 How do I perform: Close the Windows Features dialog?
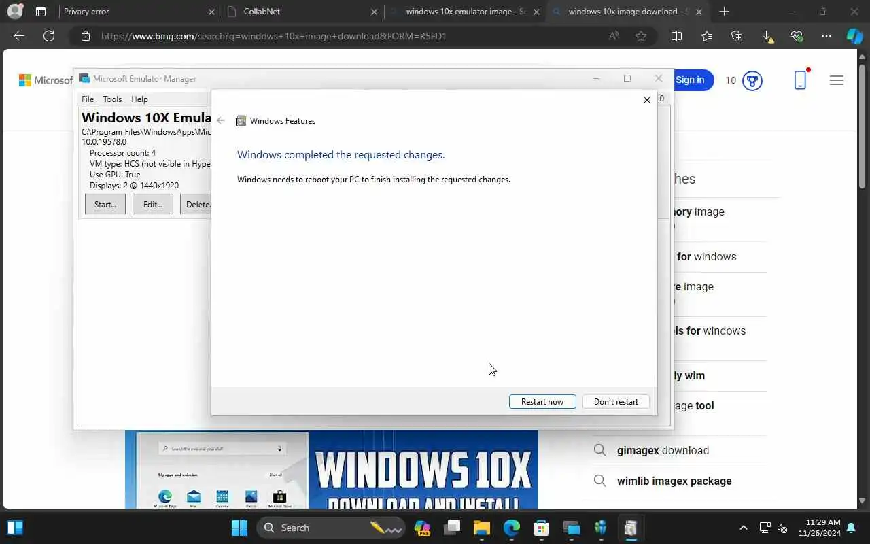click(646, 100)
